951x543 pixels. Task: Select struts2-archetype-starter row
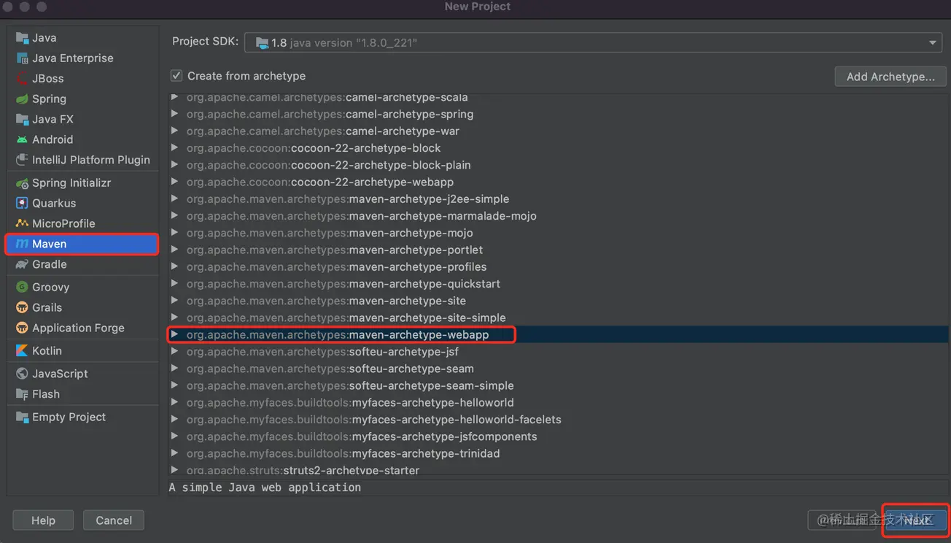pos(559,470)
